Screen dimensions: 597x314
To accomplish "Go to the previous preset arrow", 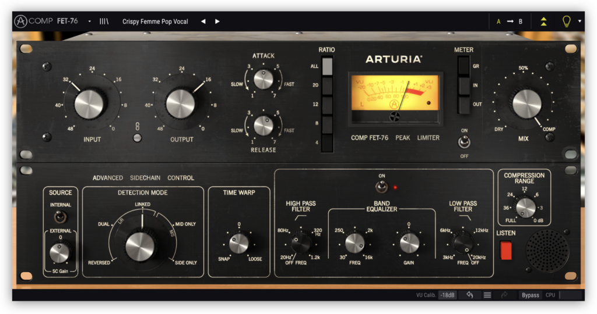I will click(x=203, y=22).
